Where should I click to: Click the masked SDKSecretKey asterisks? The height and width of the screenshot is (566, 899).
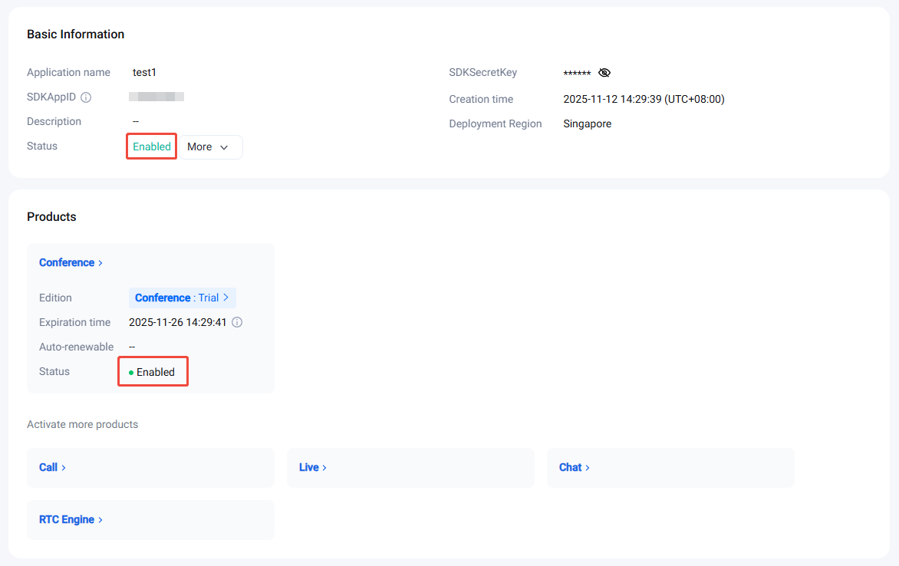(x=577, y=74)
